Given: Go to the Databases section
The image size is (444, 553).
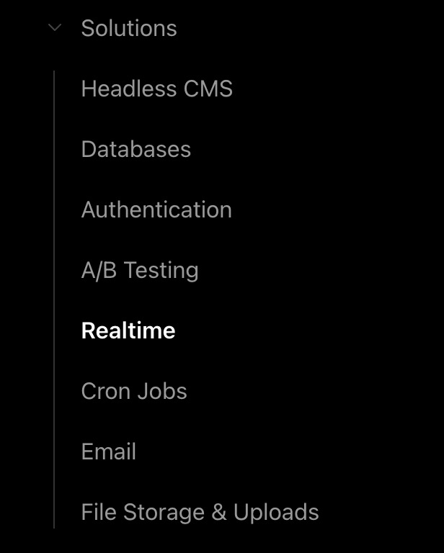Looking at the screenshot, I should (x=136, y=149).
